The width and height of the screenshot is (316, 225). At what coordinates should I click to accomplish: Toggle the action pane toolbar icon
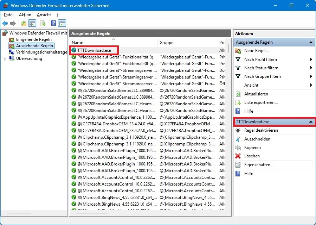coord(62,23)
